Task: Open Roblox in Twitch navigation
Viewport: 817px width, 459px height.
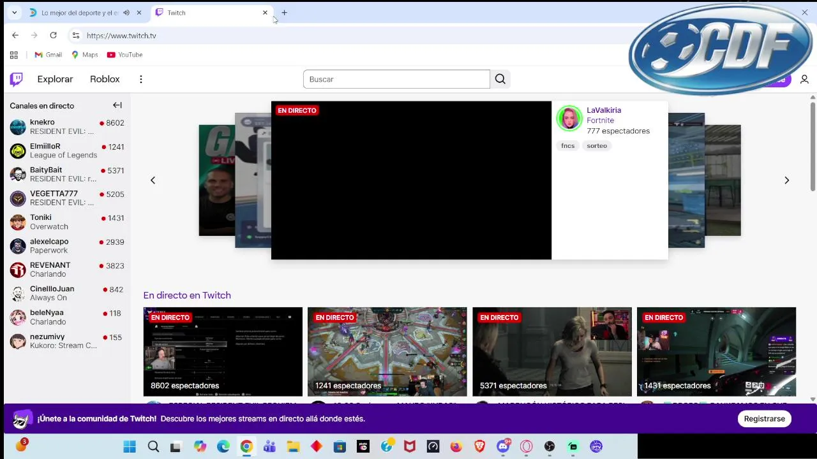Action: pyautogui.click(x=105, y=79)
